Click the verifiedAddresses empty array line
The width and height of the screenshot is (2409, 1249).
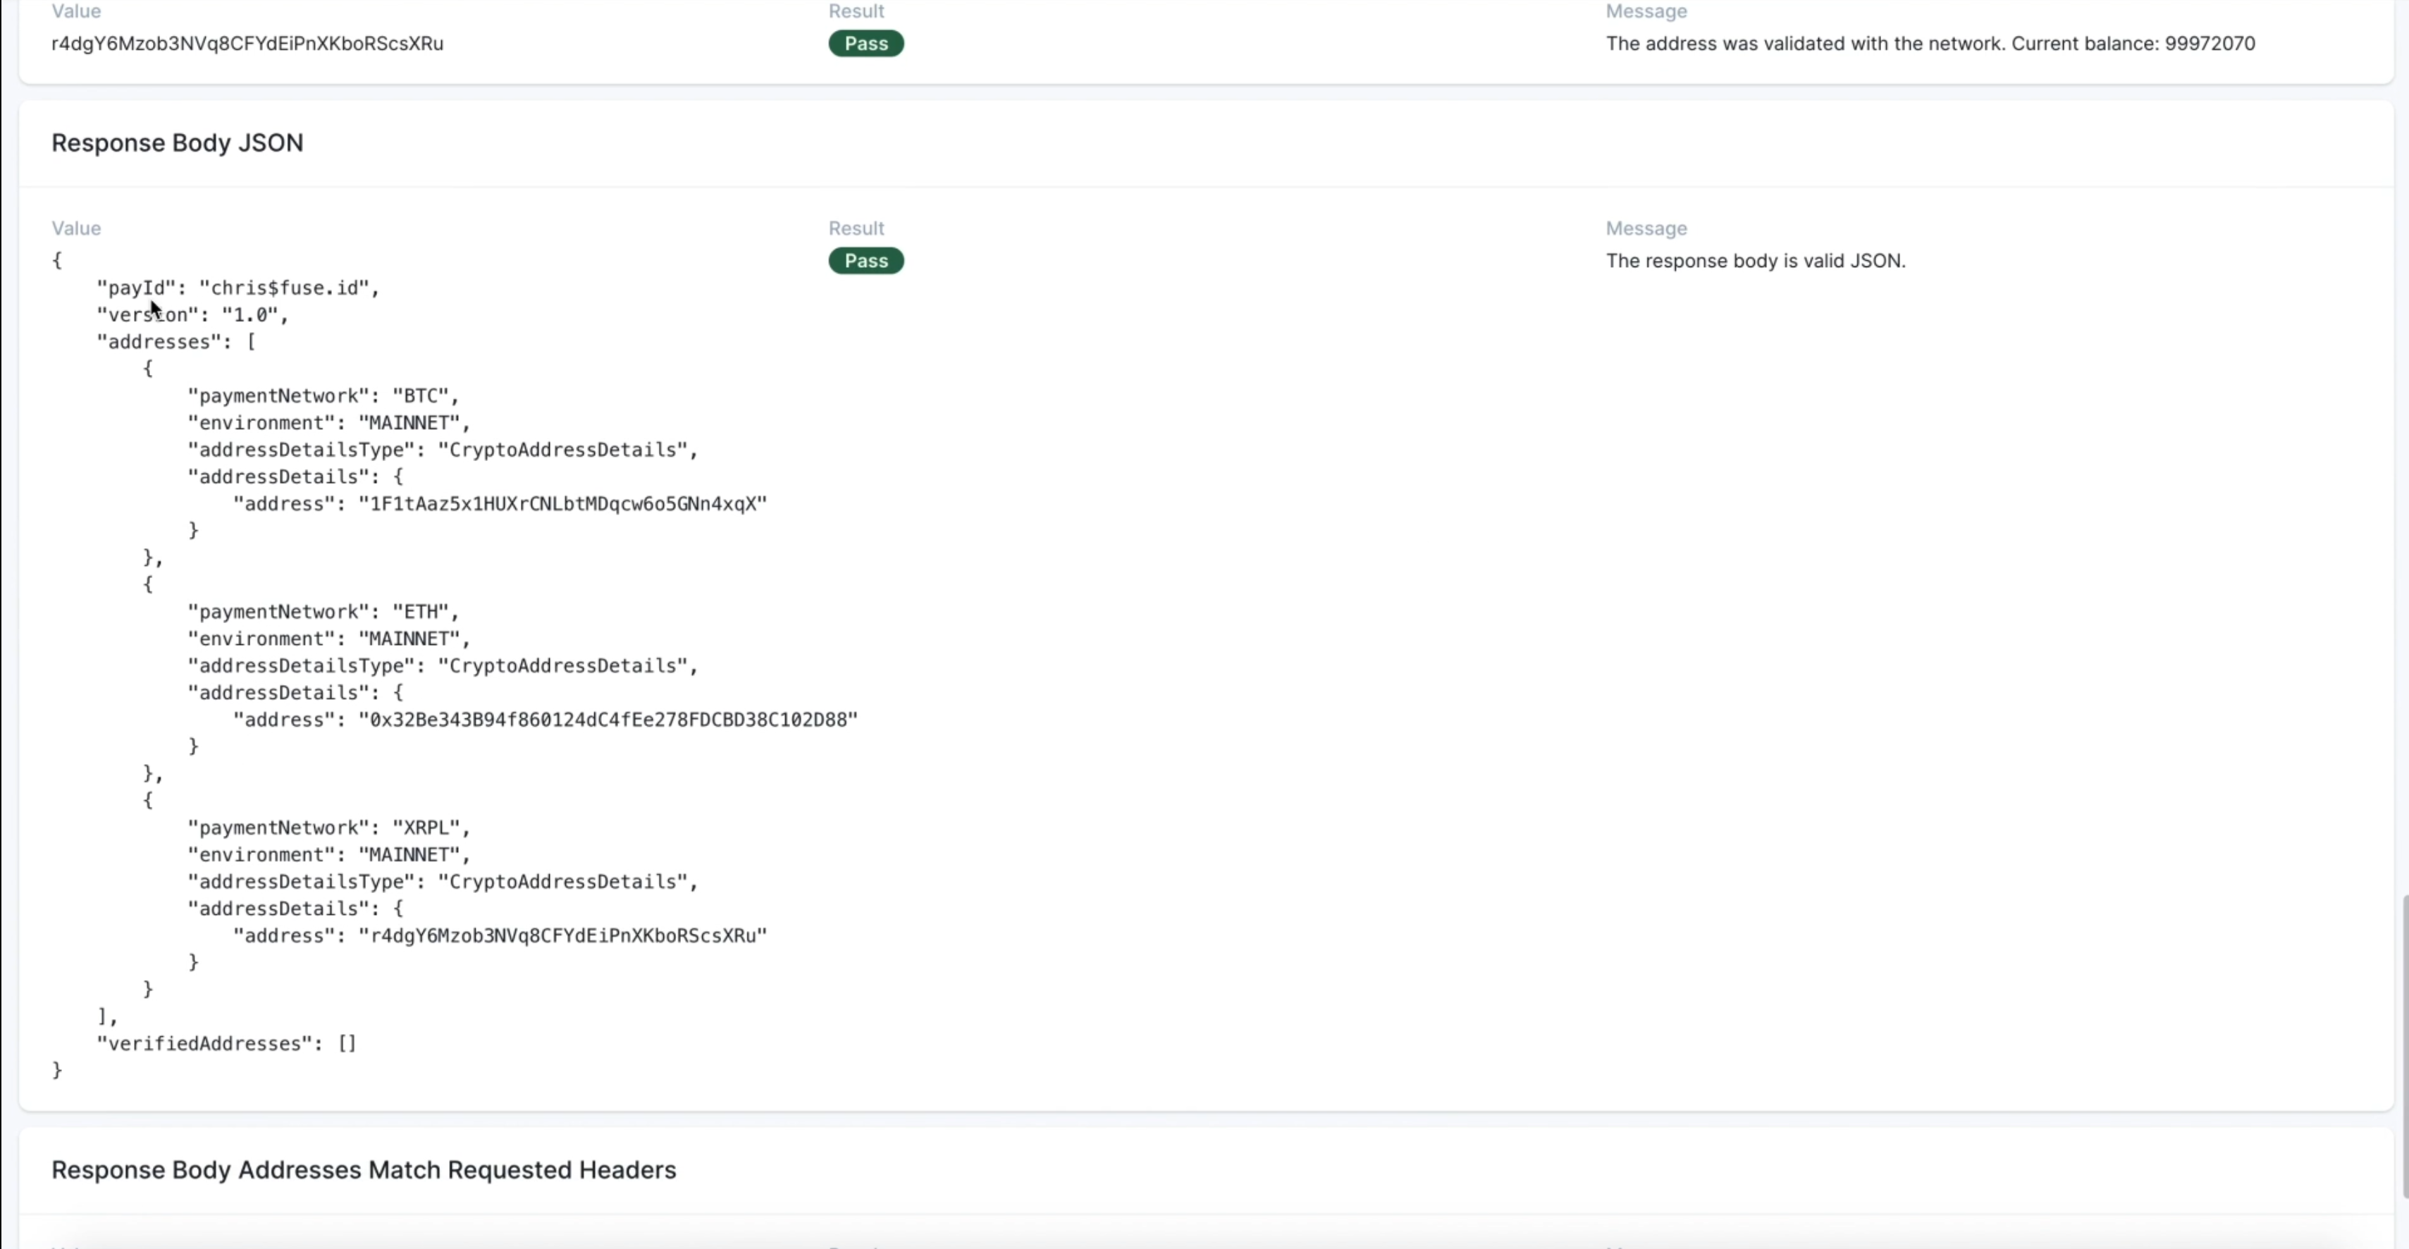[226, 1044]
